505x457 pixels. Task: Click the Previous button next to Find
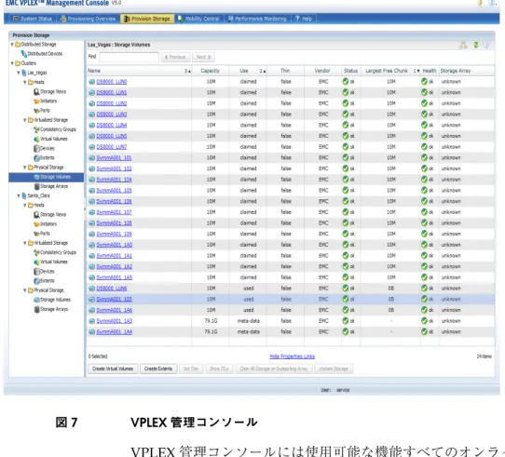point(175,57)
